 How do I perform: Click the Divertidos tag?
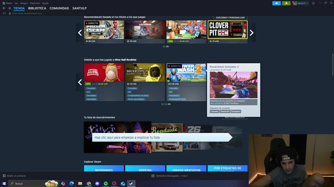(91, 96)
